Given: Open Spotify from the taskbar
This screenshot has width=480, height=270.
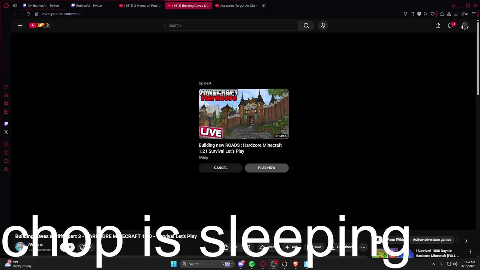Looking at the screenshot, I should 252,264.
